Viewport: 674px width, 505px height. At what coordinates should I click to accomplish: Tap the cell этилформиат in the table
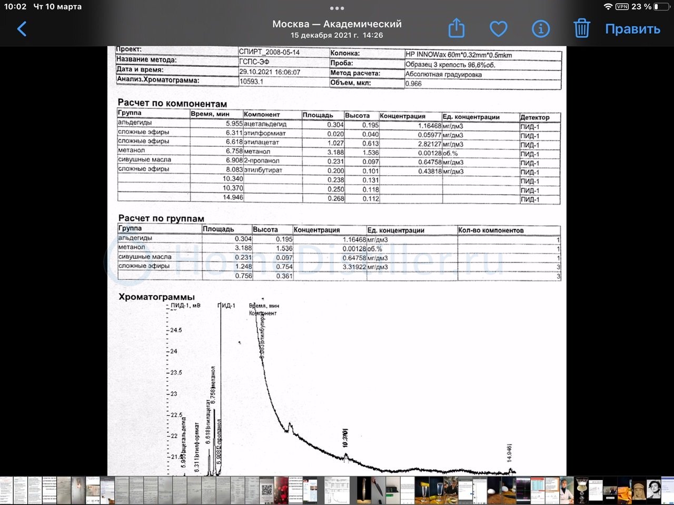click(265, 133)
